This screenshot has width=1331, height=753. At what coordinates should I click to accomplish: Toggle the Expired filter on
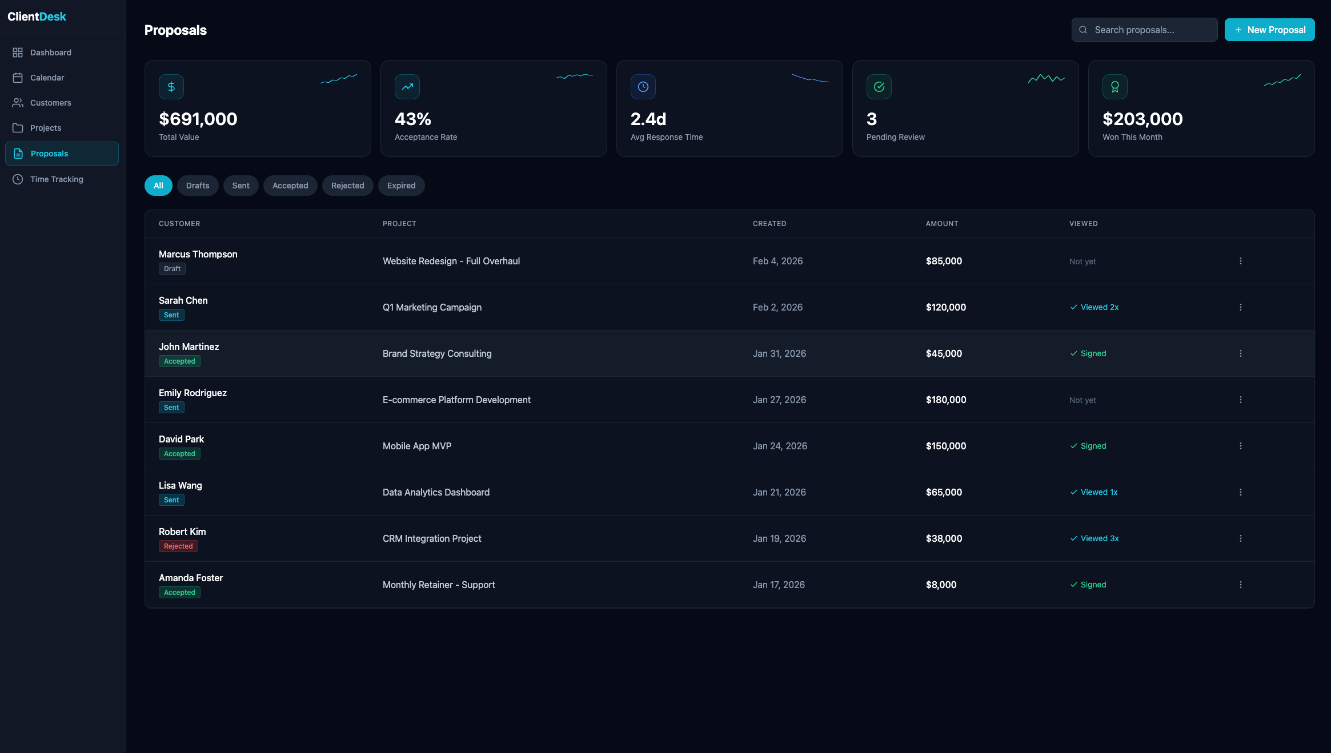tap(401, 185)
